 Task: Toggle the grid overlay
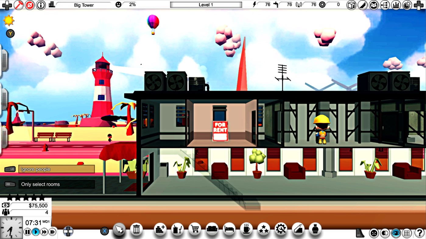407,233
